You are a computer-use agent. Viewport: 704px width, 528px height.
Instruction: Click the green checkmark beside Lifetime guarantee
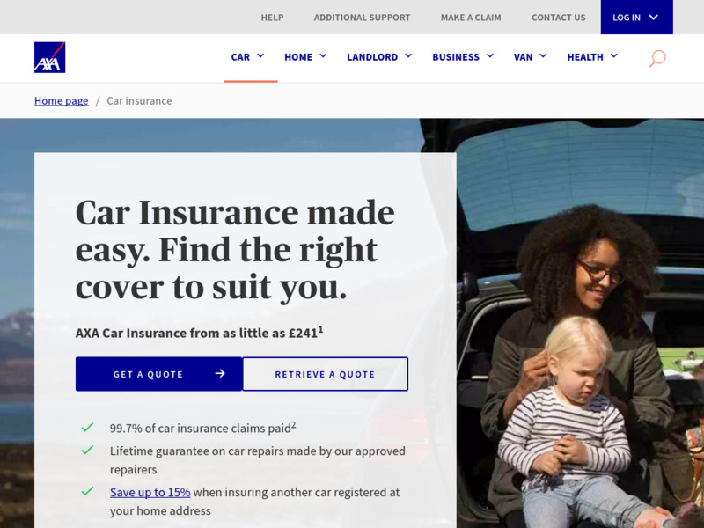pos(87,450)
